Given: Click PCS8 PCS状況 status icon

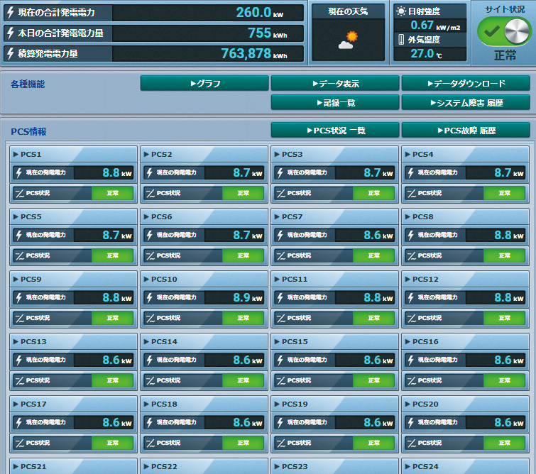Looking at the screenshot, I should coord(412,256).
